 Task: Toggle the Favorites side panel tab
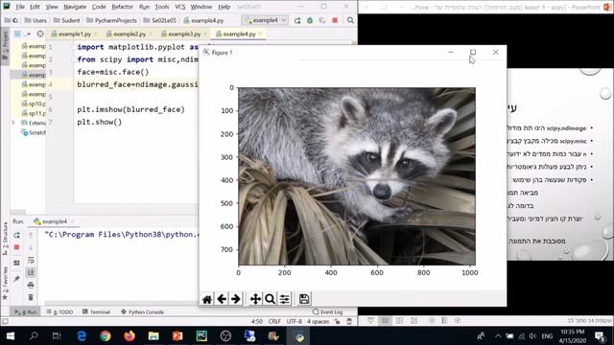(x=5, y=283)
